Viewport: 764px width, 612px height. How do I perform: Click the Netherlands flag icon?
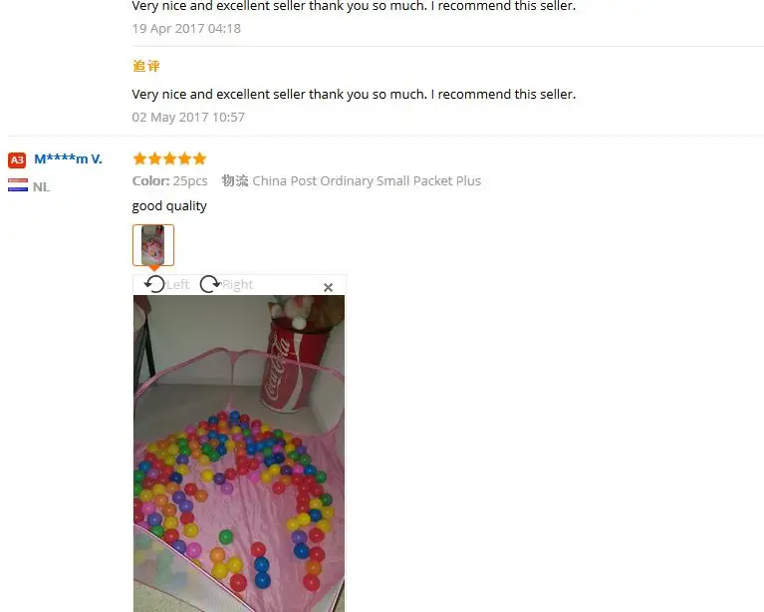click(18, 185)
